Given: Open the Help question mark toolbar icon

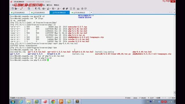Looking at the screenshot, I should coord(82,9).
